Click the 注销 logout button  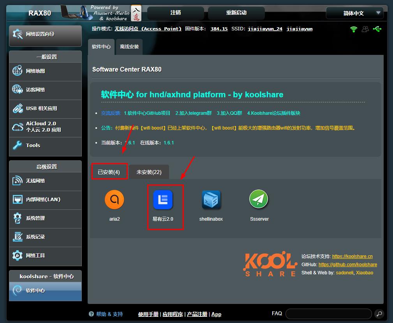(175, 13)
